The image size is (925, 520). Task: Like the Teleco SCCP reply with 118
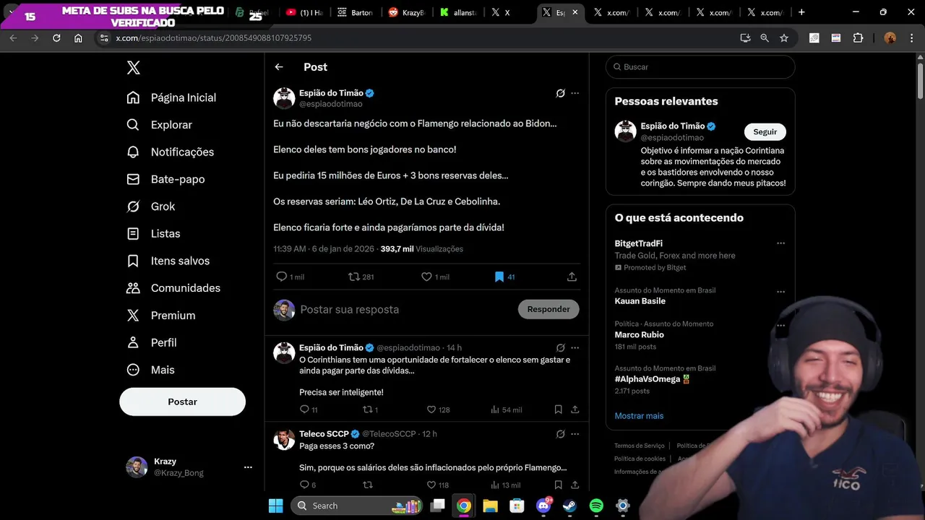point(431,485)
